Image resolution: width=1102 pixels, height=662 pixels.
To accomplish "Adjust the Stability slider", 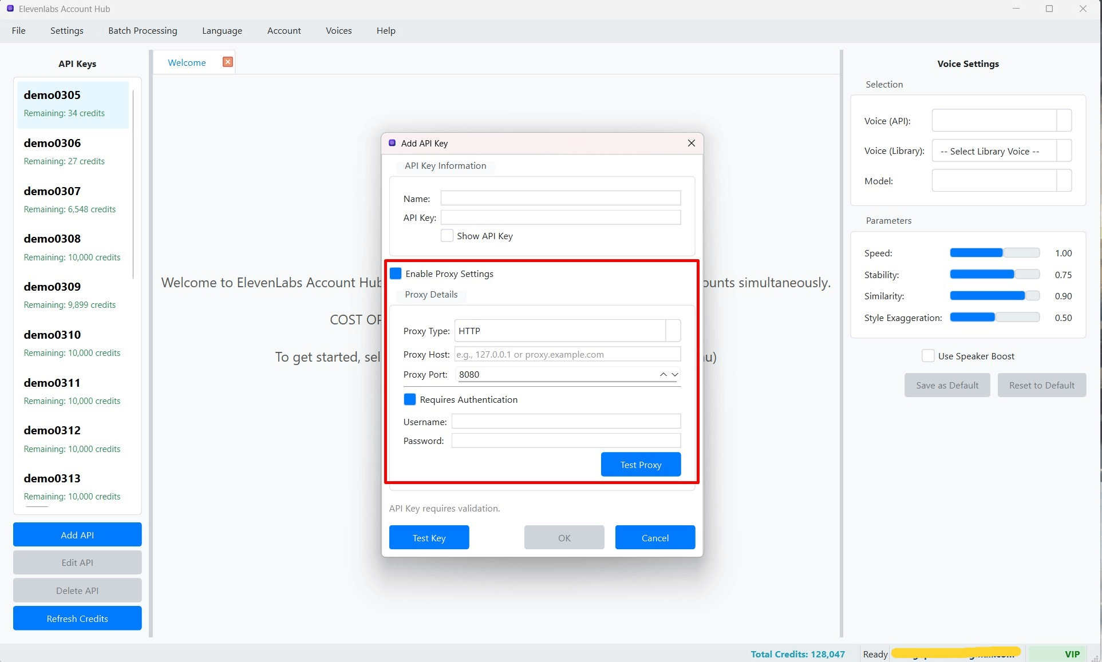I will pyautogui.click(x=994, y=275).
